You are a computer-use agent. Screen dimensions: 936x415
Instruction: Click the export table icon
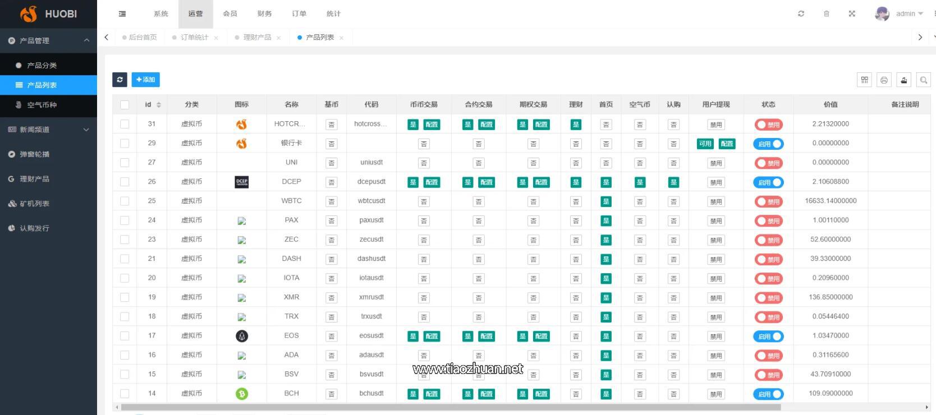tap(903, 80)
